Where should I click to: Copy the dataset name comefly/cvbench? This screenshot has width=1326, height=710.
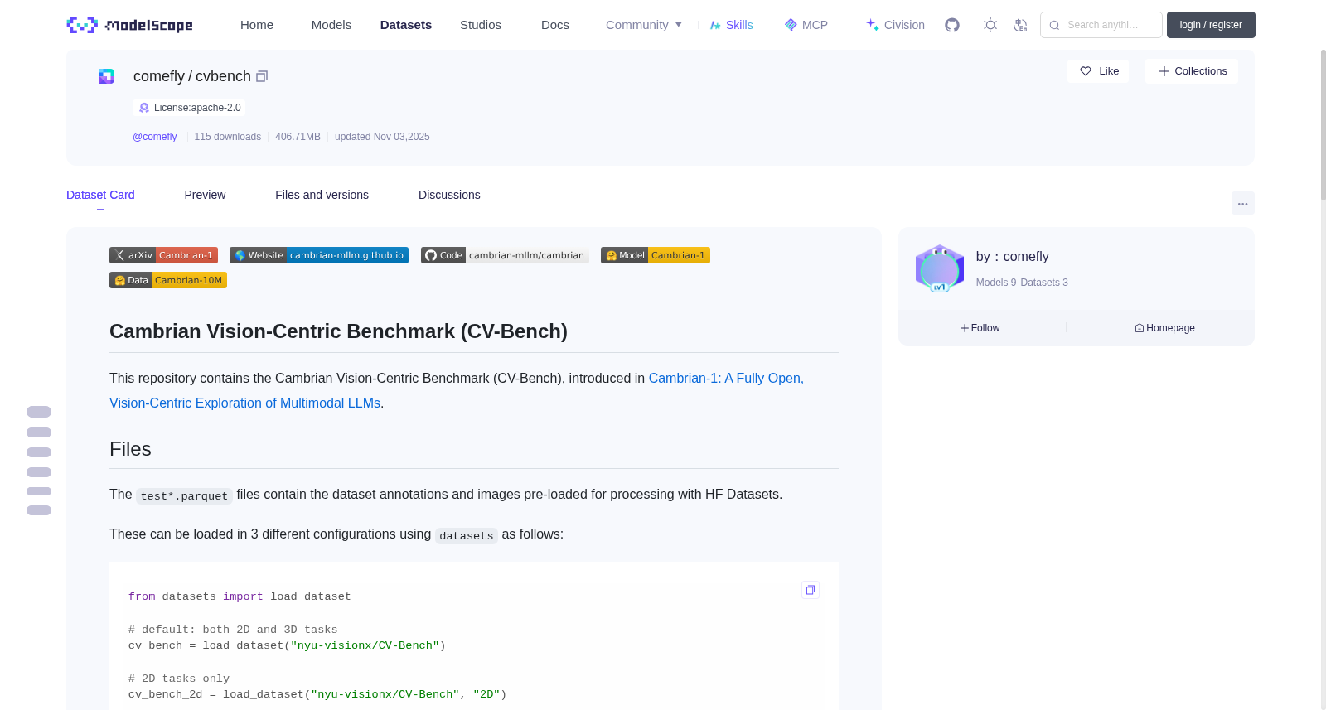click(262, 76)
